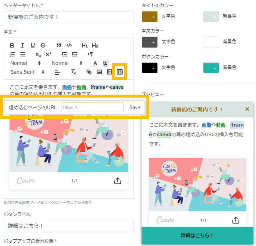This screenshot has height=246, width=256.
Task: Close the preview popup with the X
Action: click(247, 109)
